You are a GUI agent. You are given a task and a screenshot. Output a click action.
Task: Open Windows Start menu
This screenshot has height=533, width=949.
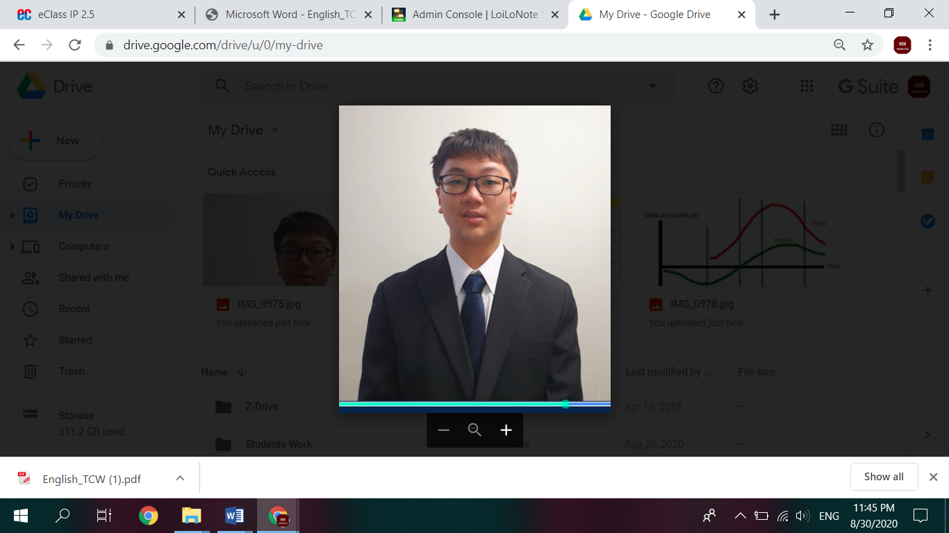point(21,516)
